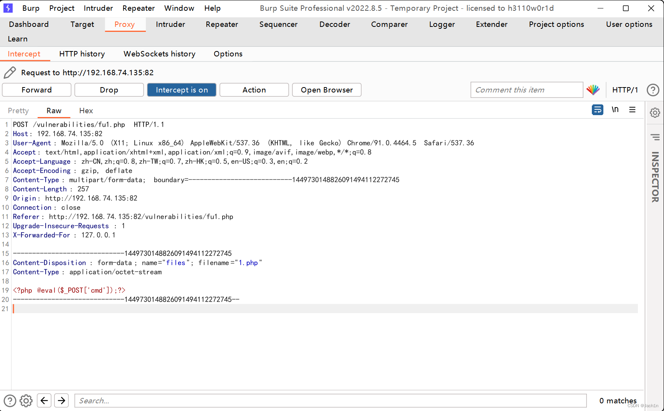Switch to the Intruder tool tab
This screenshot has width=664, height=411.
(x=170, y=24)
